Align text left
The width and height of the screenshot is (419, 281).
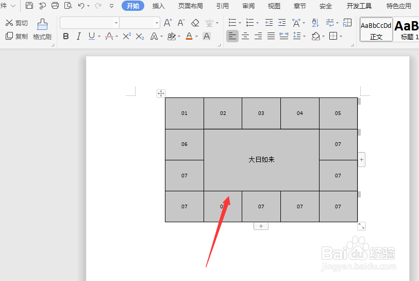[x=232, y=36]
